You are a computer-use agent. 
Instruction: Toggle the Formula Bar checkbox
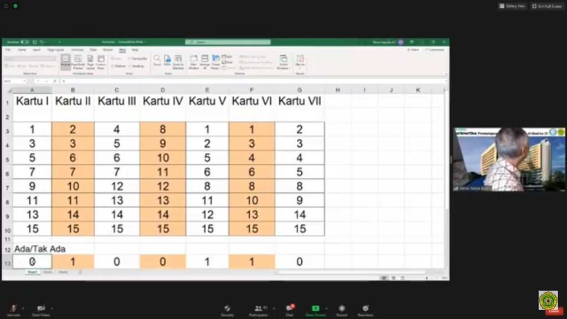coord(138,59)
